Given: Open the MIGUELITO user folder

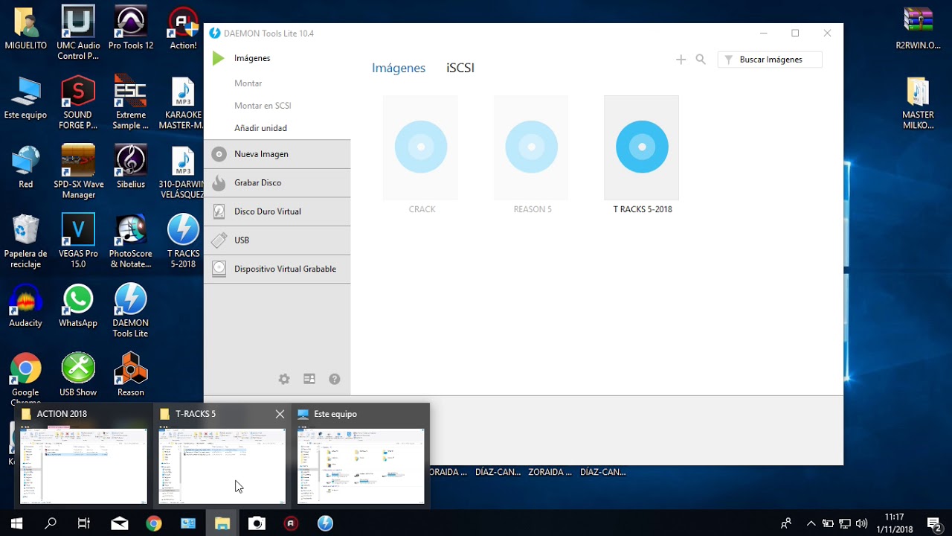Looking at the screenshot, I should pyautogui.click(x=26, y=28).
